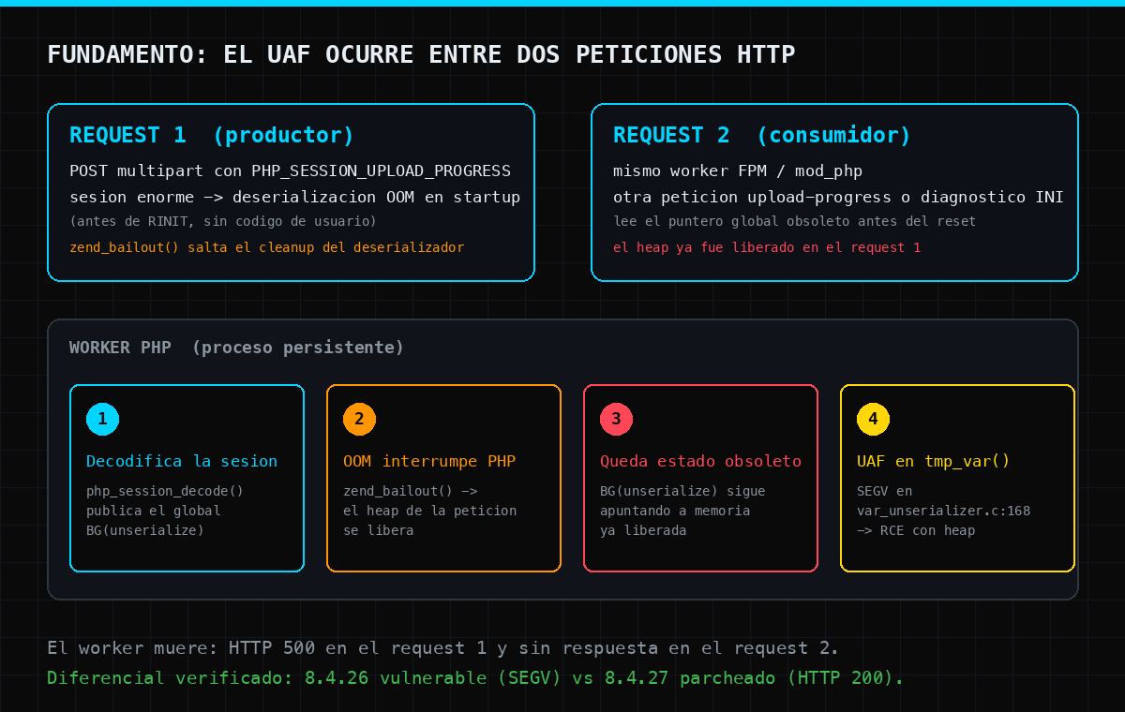Image resolution: width=1125 pixels, height=712 pixels.
Task: Click the red step 3 circle
Action: 616,419
